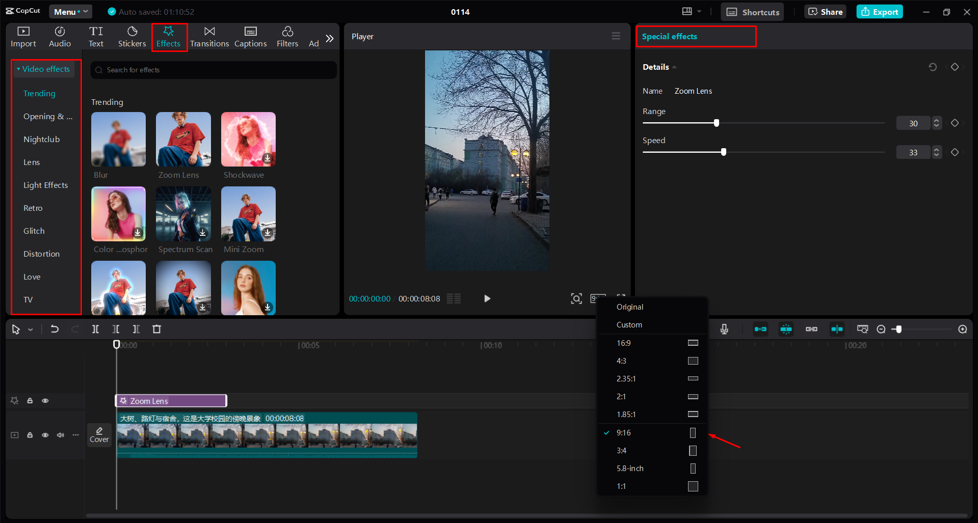Click the undo icon above the timeline

pyautogui.click(x=55, y=329)
